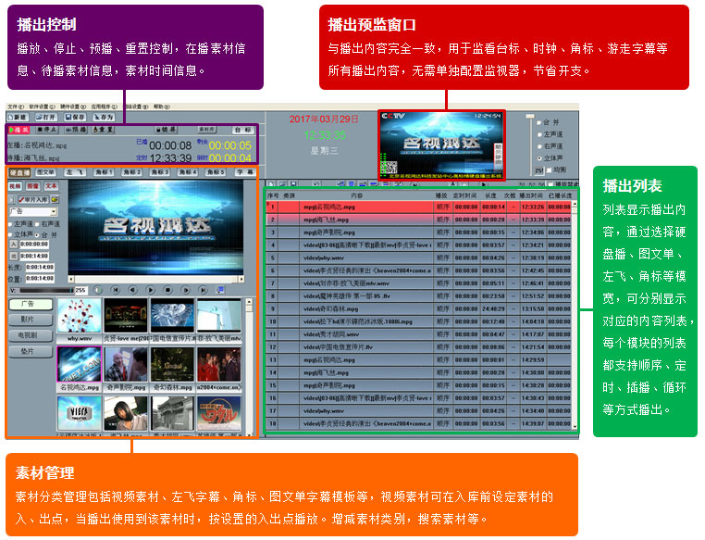Select the 合并 radio beside the preview window

pos(540,122)
